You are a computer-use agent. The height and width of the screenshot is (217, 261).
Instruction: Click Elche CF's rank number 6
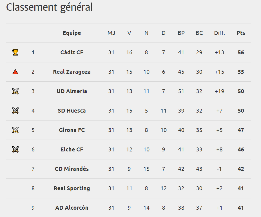point(33,149)
